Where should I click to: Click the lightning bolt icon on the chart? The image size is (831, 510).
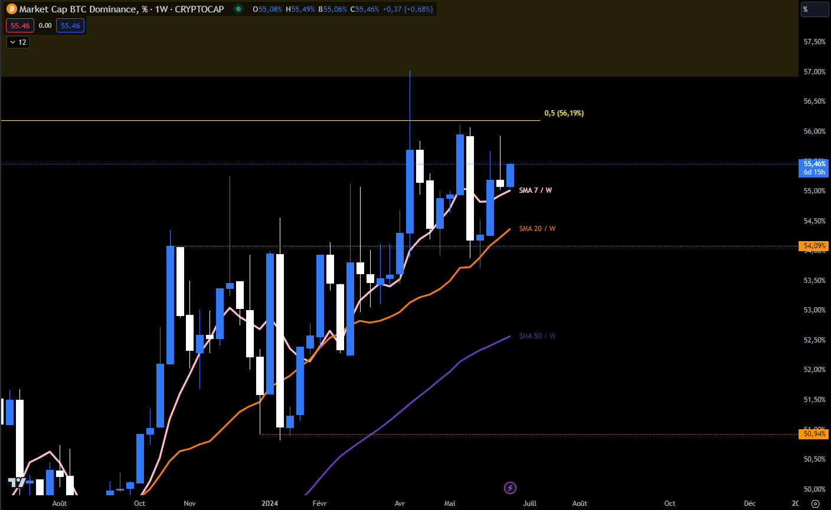tap(509, 488)
